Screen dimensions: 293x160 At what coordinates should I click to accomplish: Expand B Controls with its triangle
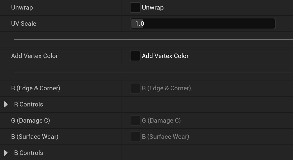pyautogui.click(x=6, y=153)
